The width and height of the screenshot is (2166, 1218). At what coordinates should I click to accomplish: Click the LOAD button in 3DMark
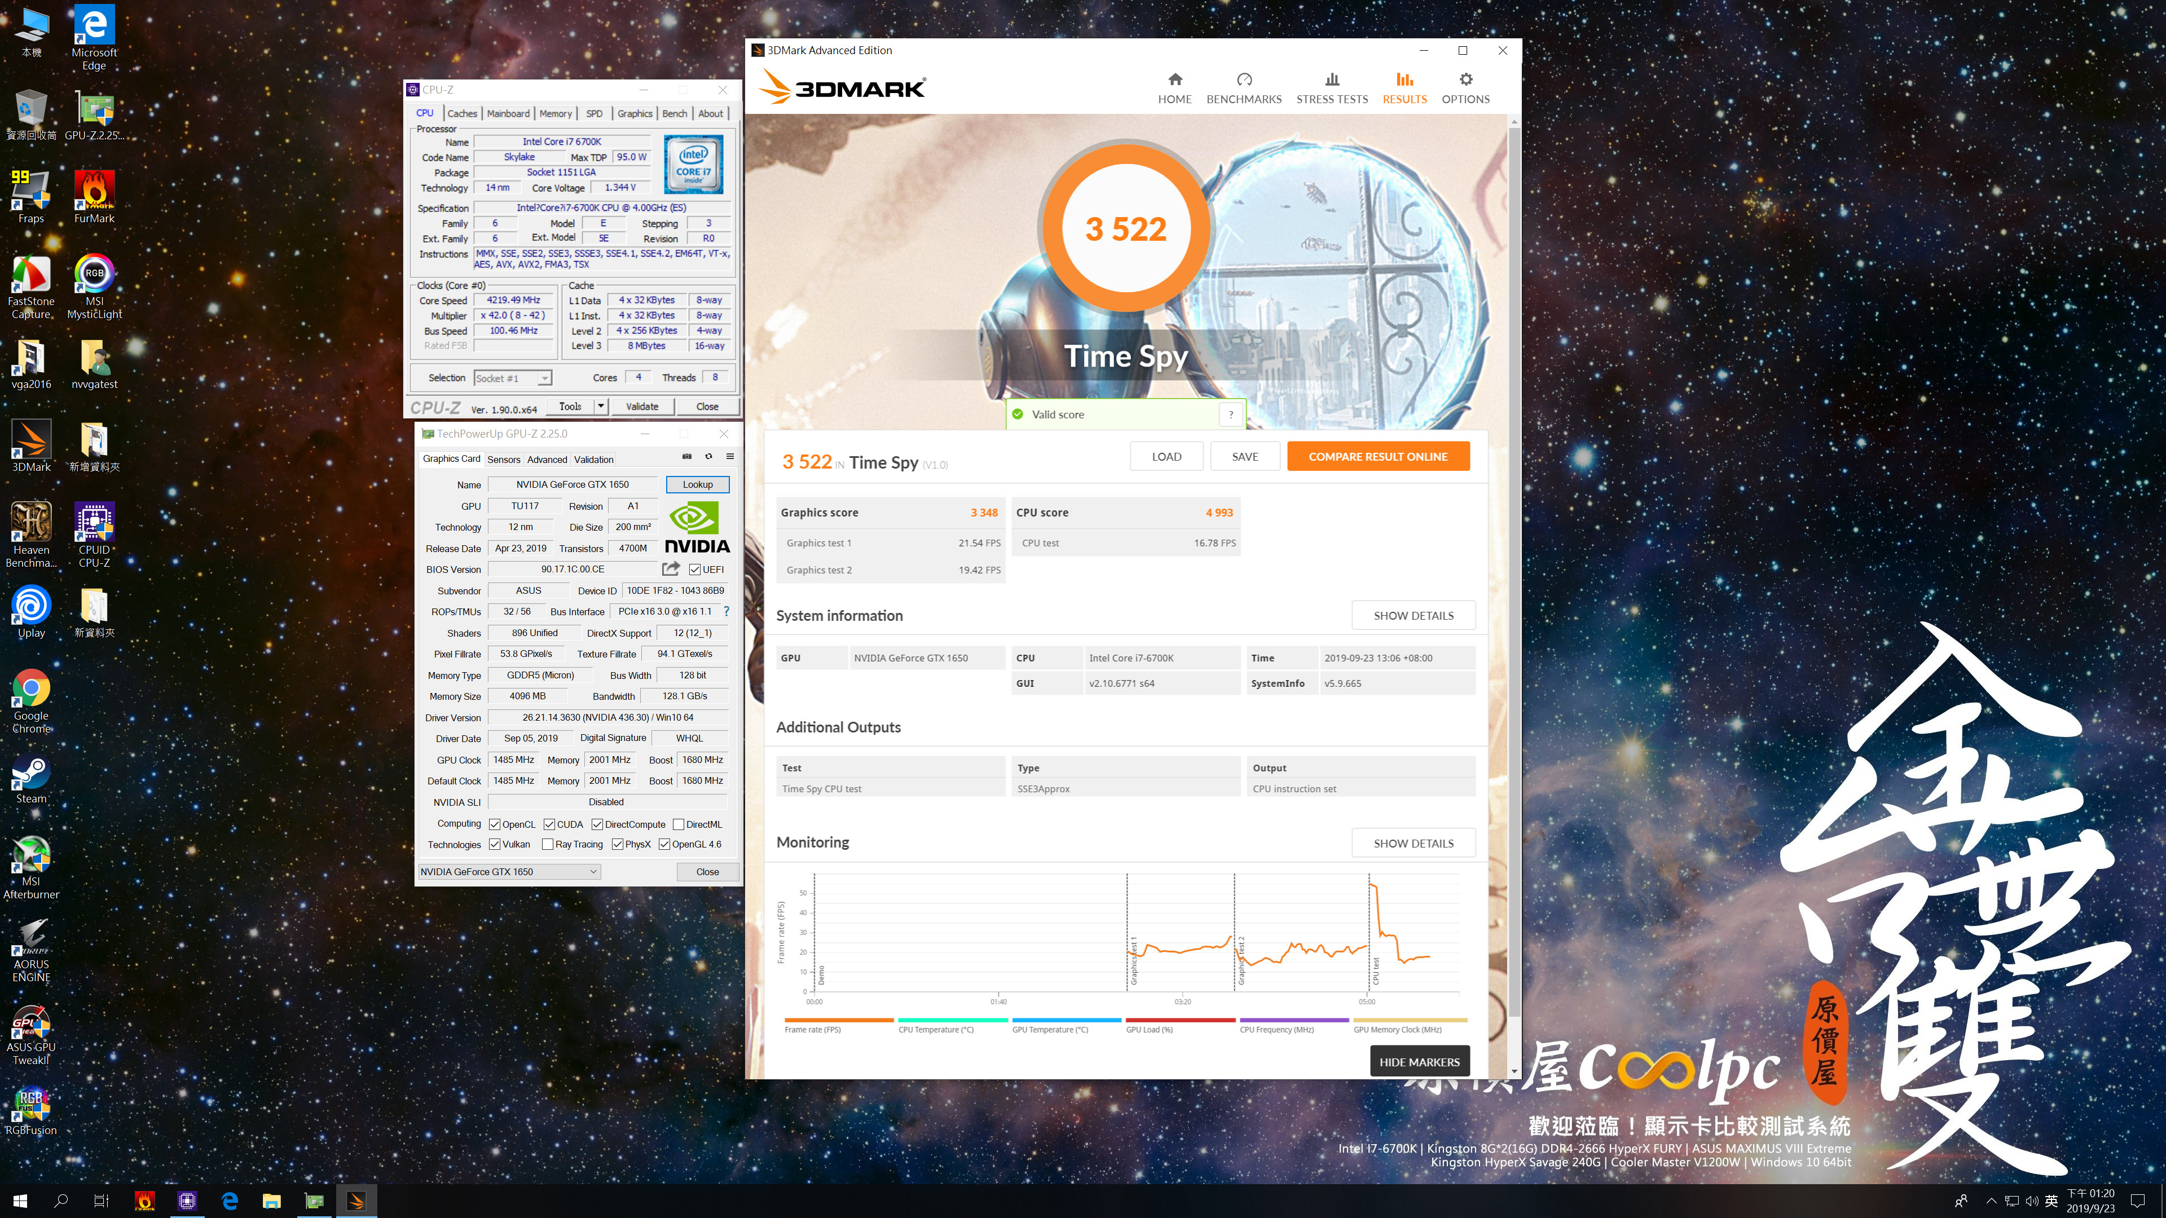(1166, 456)
